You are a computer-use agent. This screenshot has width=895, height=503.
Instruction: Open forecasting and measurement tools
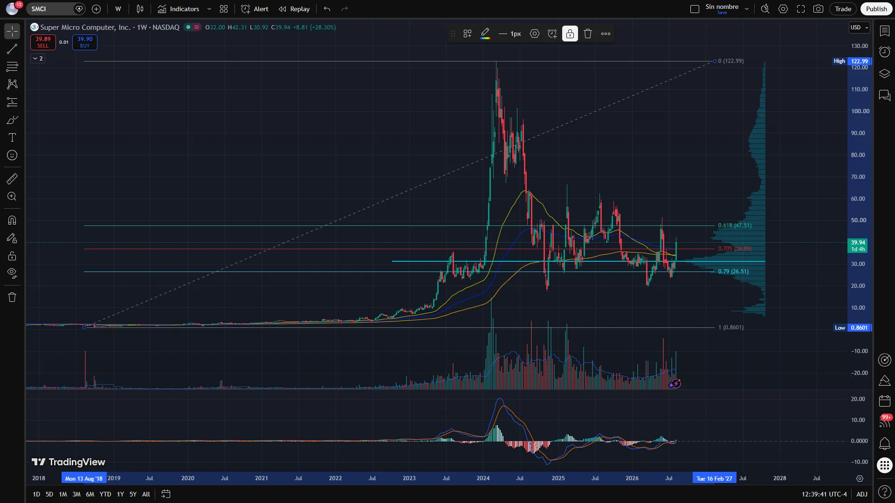pyautogui.click(x=12, y=102)
